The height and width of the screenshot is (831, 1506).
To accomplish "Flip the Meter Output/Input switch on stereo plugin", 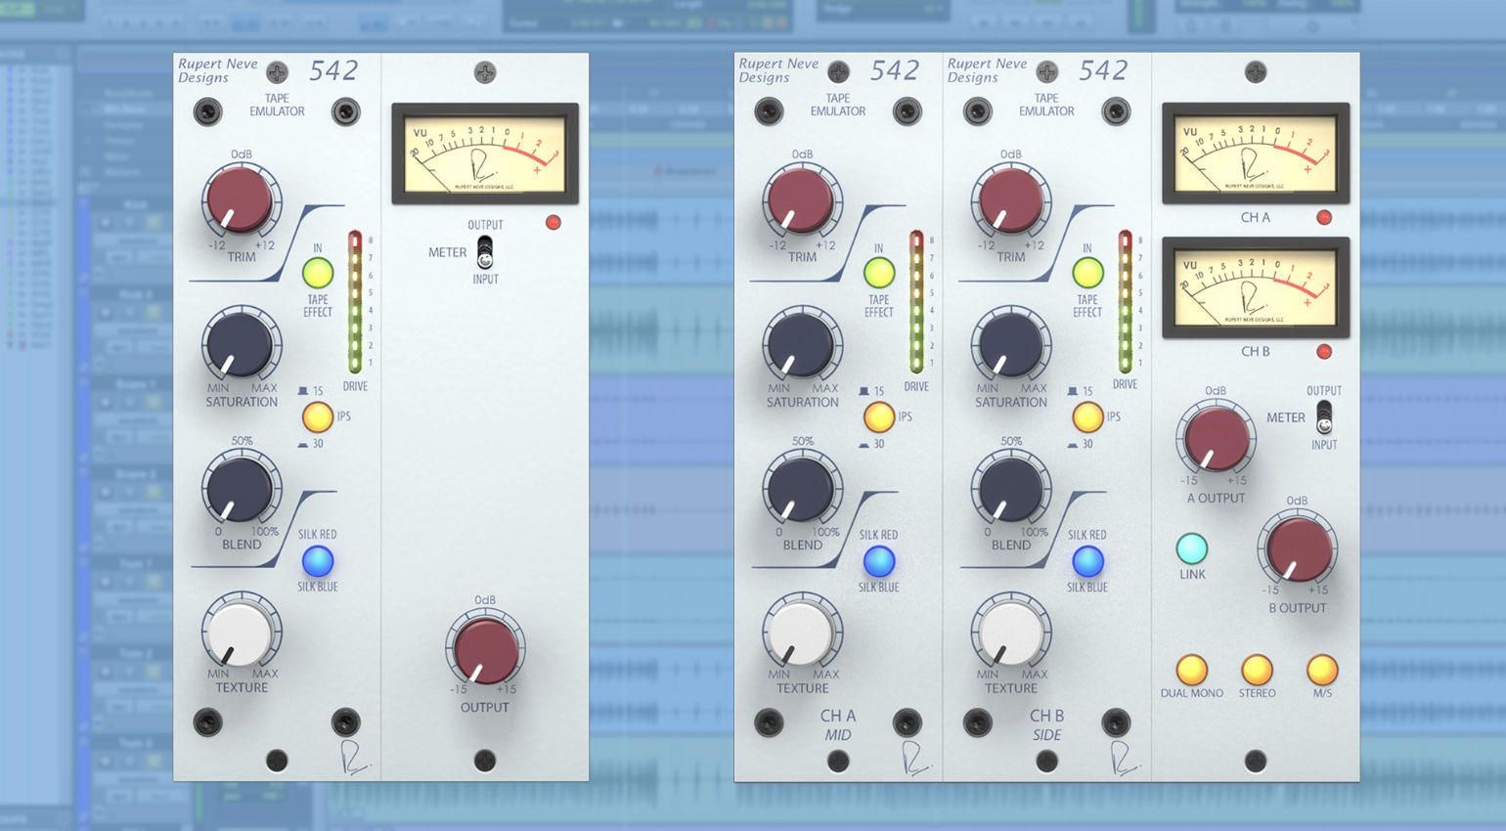I will (1324, 417).
